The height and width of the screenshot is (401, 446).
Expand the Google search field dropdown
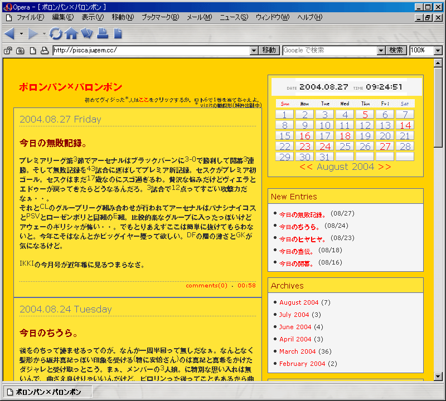[381, 51]
